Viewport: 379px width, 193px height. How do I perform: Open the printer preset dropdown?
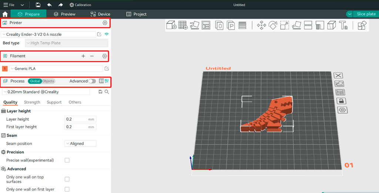(48, 34)
